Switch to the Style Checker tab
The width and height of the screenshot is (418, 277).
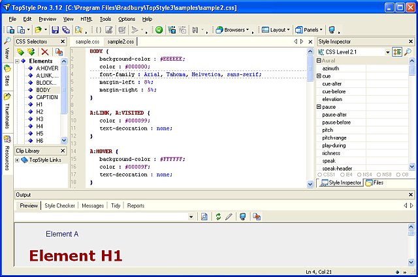(x=59, y=206)
